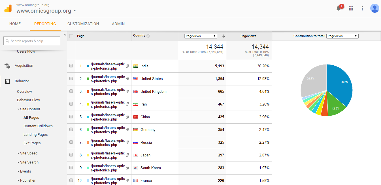Open the Google apps grid
The image size is (381, 185).
(x=351, y=8)
